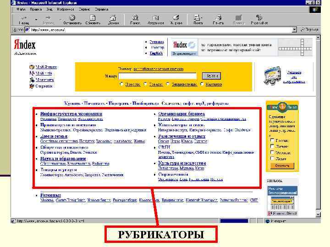
Task: Open the Наука и образование category link
Action: pyautogui.click(x=63, y=159)
